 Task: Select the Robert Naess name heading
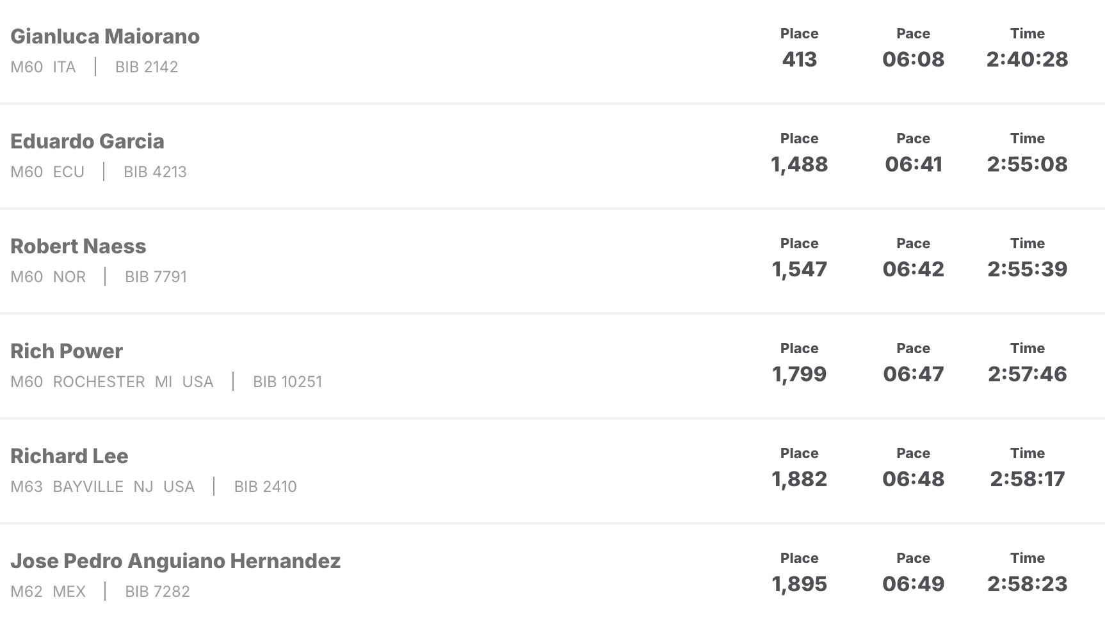pos(78,246)
